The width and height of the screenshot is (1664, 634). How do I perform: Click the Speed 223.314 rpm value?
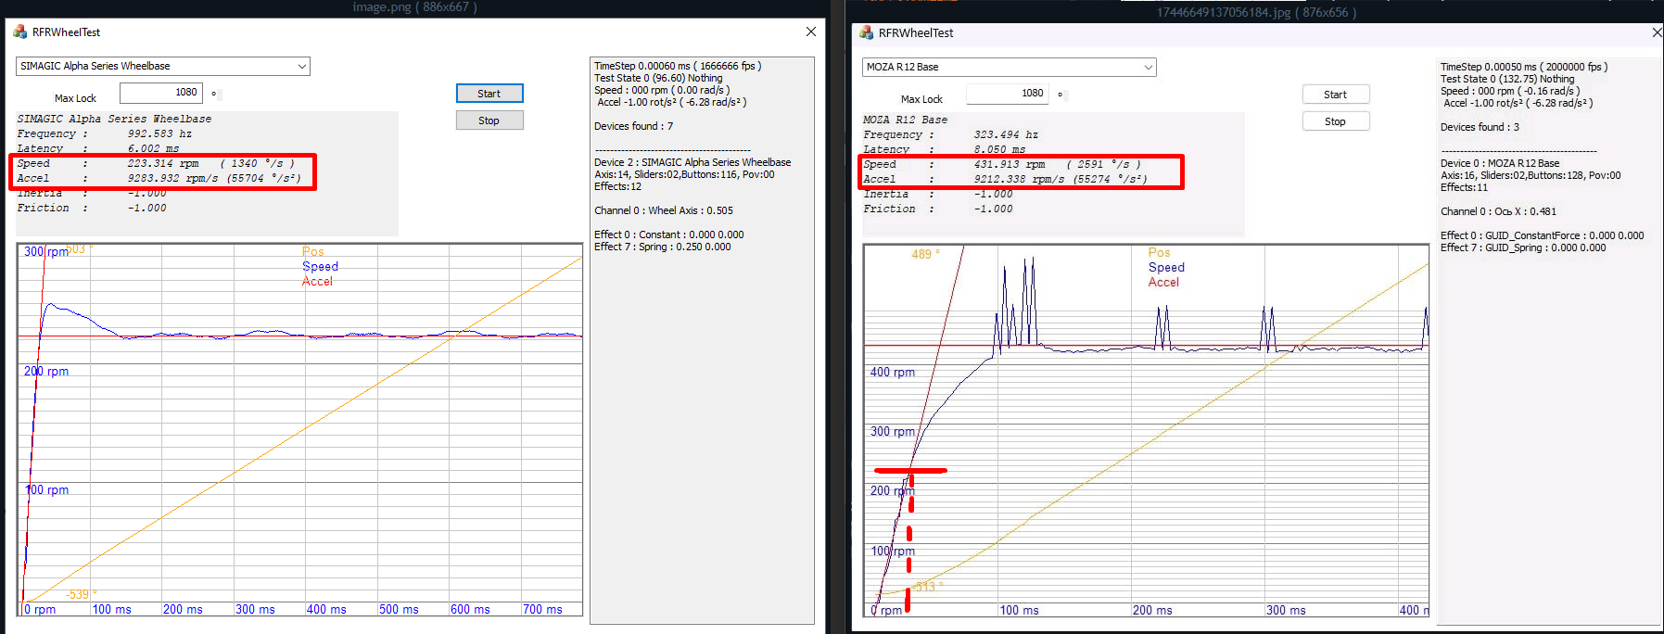[x=163, y=163]
